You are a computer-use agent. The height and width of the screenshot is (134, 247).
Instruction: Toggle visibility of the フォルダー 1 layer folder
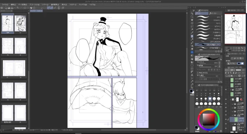click(x=226, y=90)
